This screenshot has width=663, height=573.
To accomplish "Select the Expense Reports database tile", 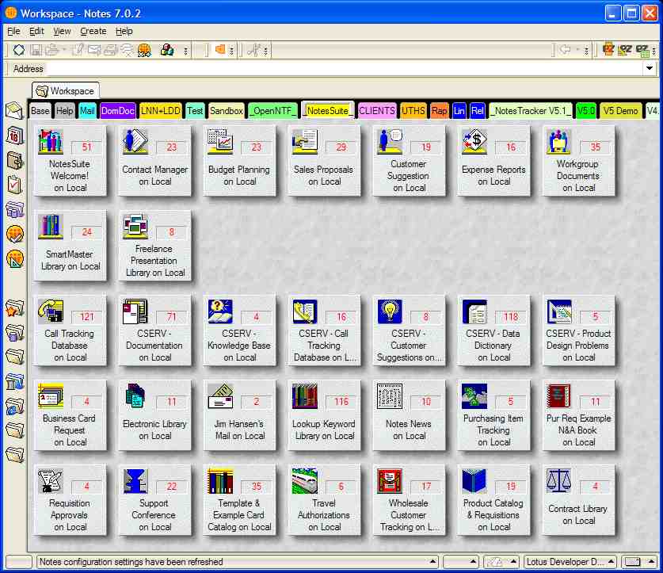I will (x=493, y=160).
